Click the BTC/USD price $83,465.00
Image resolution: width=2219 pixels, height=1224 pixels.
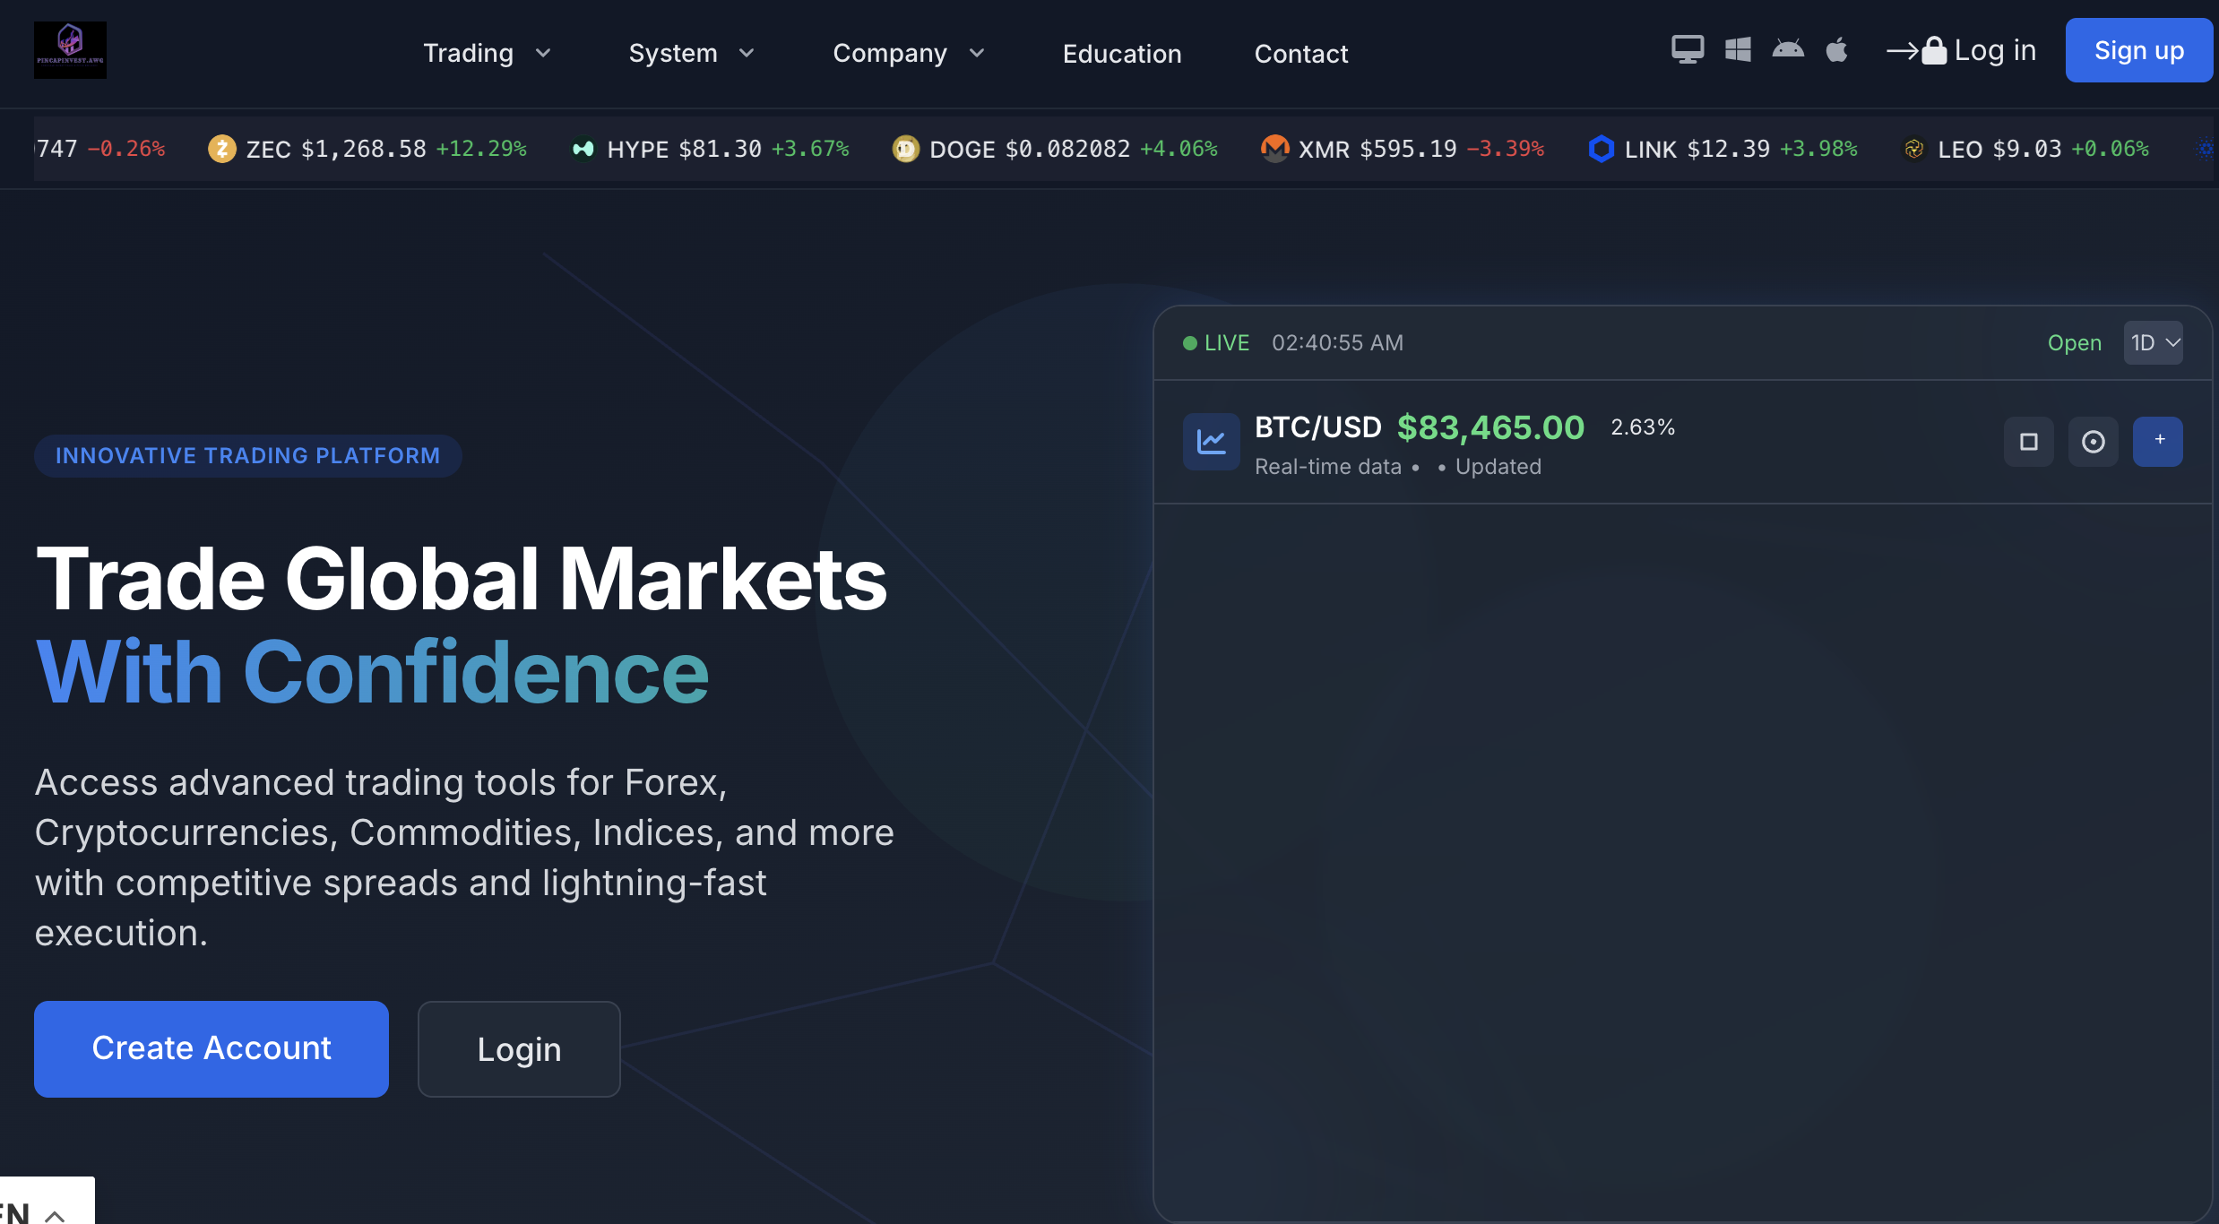point(1490,427)
